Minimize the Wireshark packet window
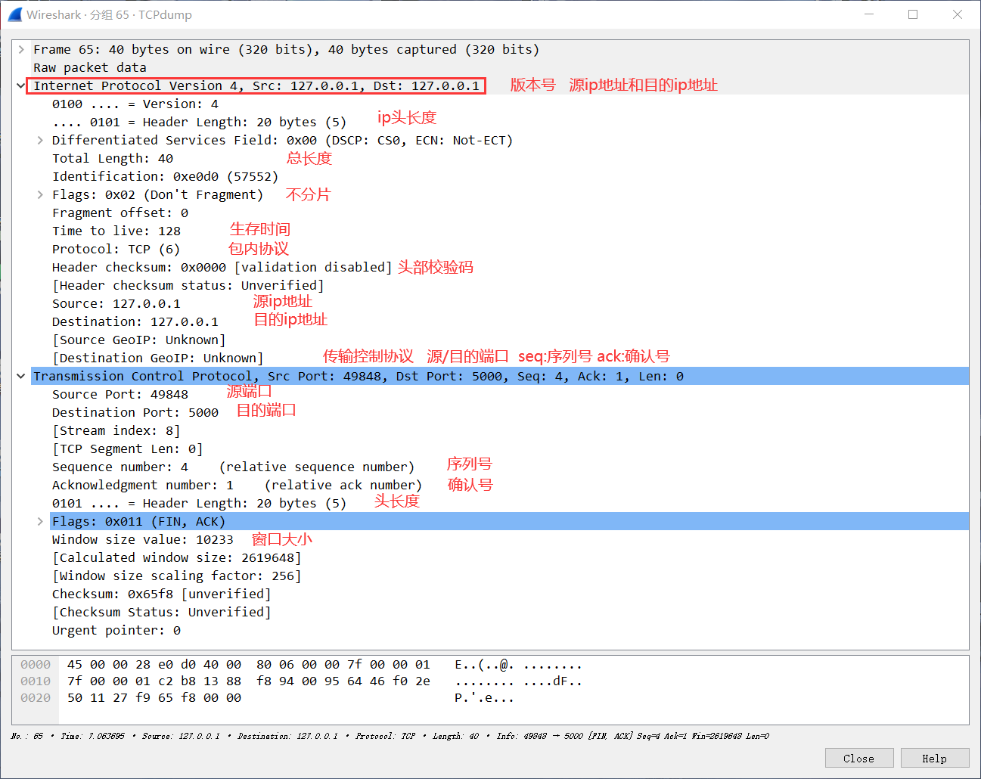The height and width of the screenshot is (779, 981). (x=870, y=14)
